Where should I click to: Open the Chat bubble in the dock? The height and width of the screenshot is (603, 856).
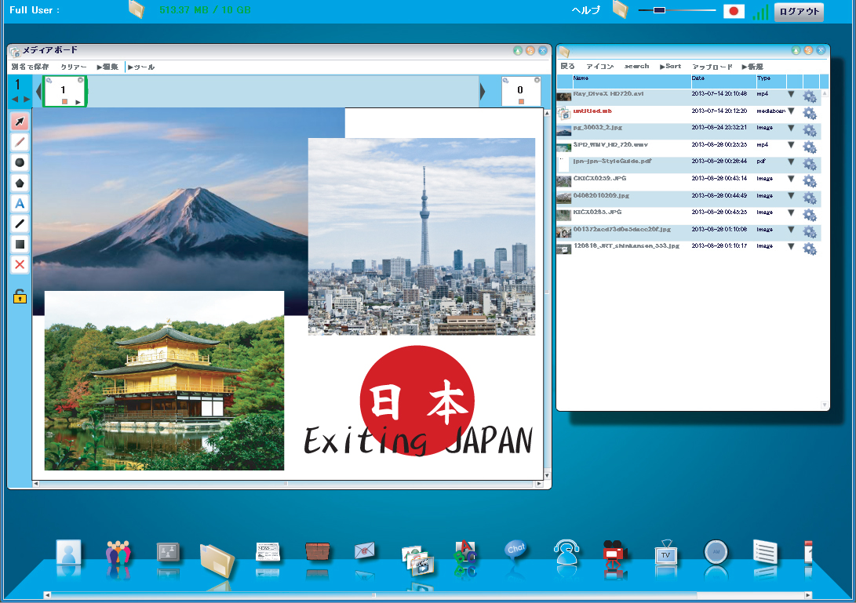(x=515, y=552)
